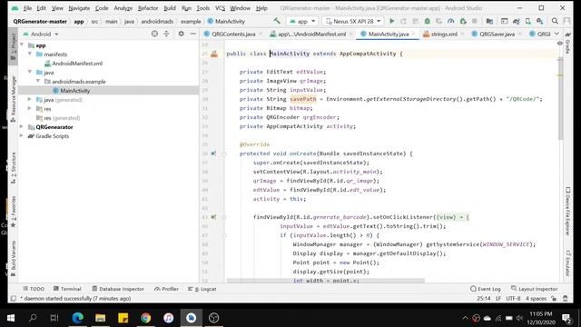The width and height of the screenshot is (581, 327).
Task: Click the gutter icon beside setOnClickListener line
Action: click(x=213, y=217)
